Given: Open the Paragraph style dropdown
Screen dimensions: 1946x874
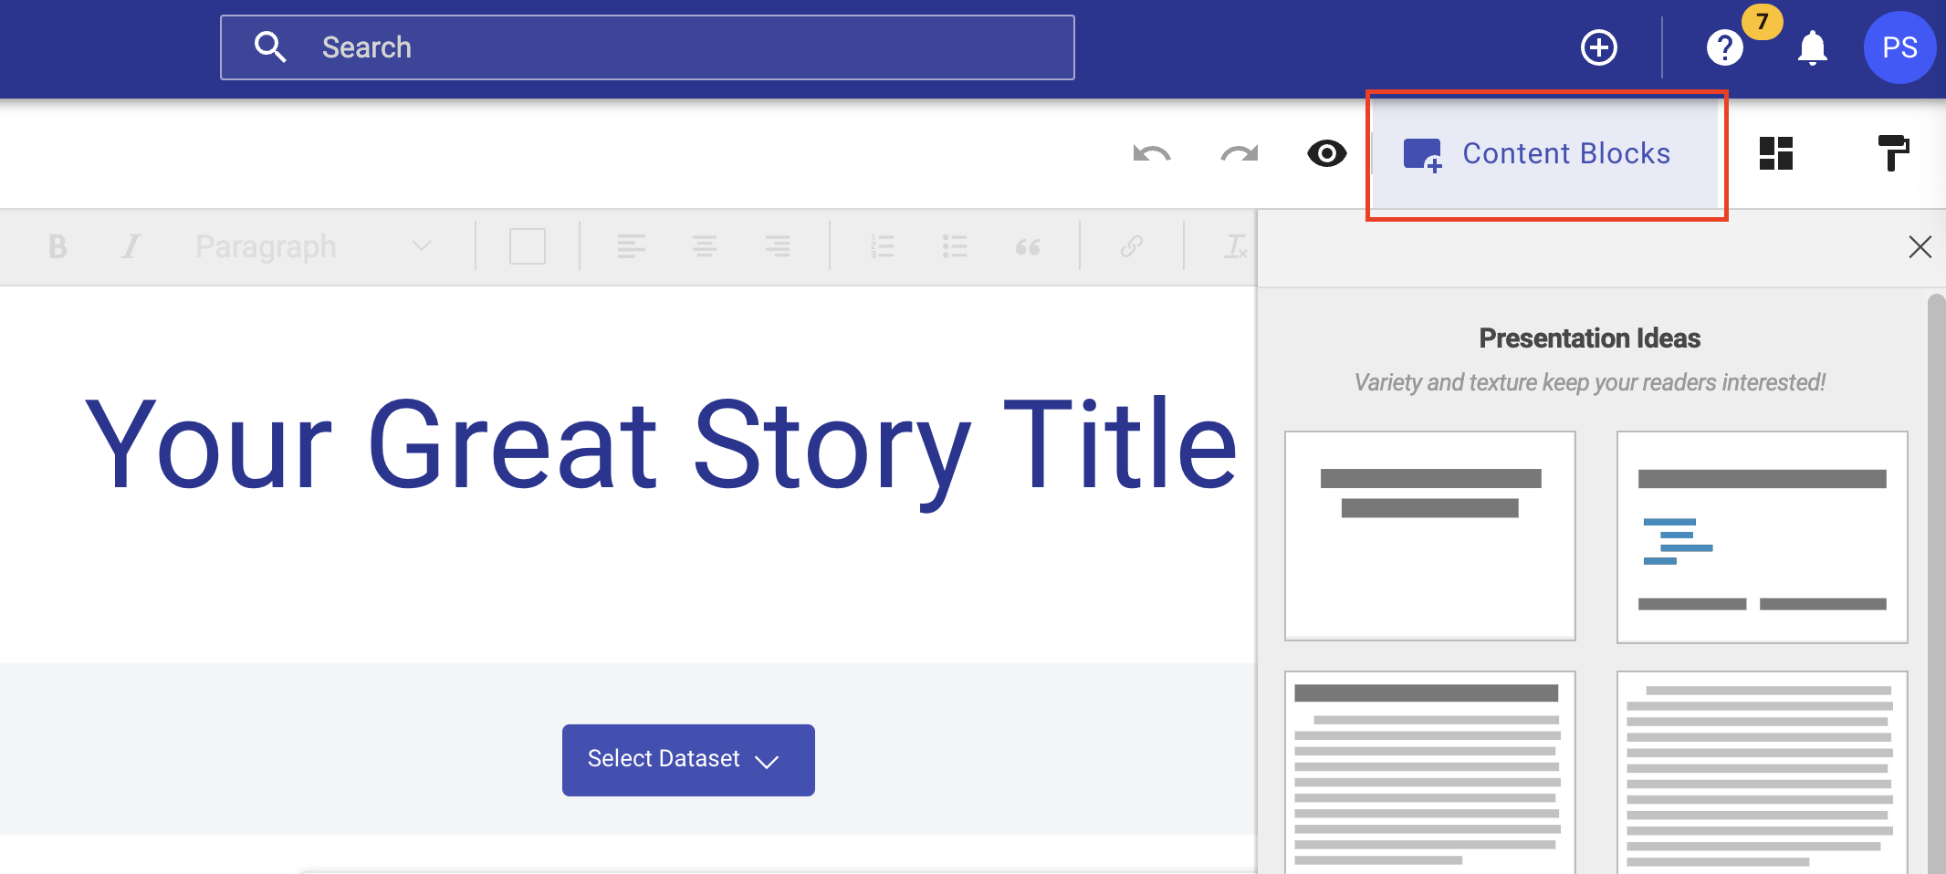Looking at the screenshot, I should (312, 246).
